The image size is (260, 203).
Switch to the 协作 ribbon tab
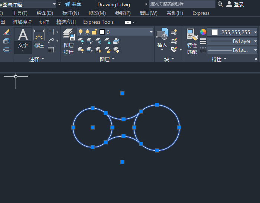click(44, 22)
